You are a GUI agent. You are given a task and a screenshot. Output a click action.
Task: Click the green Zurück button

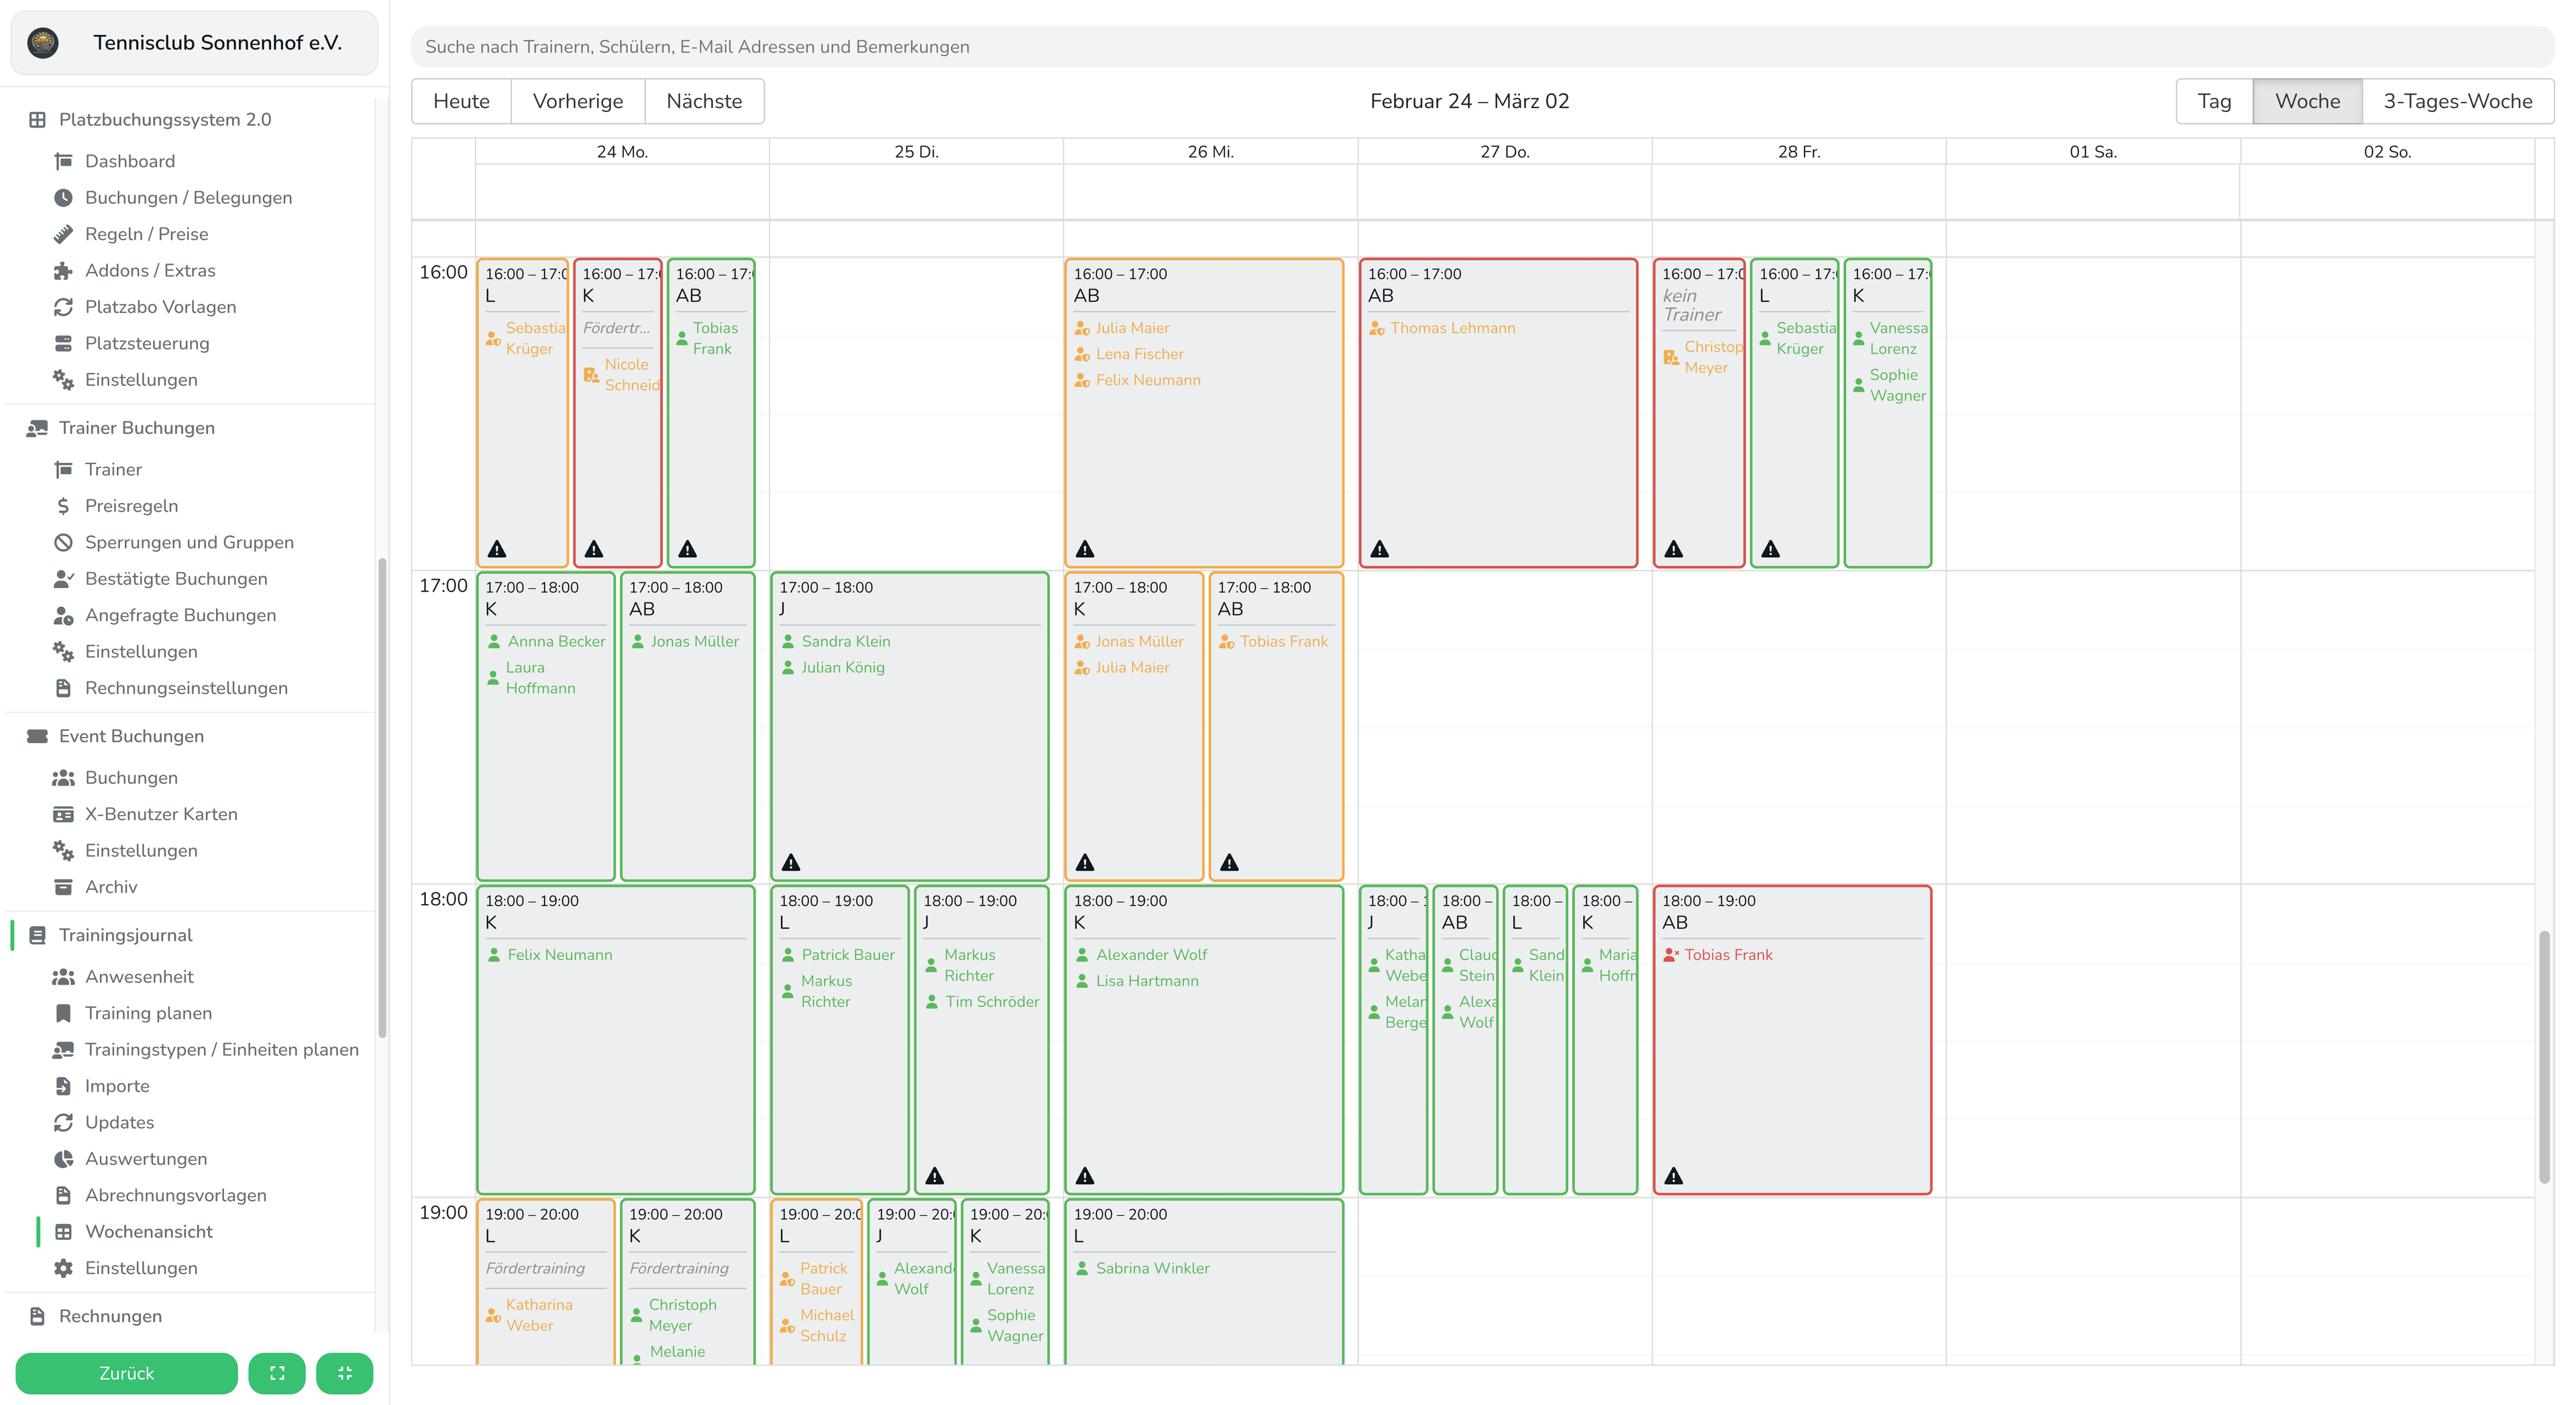(x=126, y=1373)
